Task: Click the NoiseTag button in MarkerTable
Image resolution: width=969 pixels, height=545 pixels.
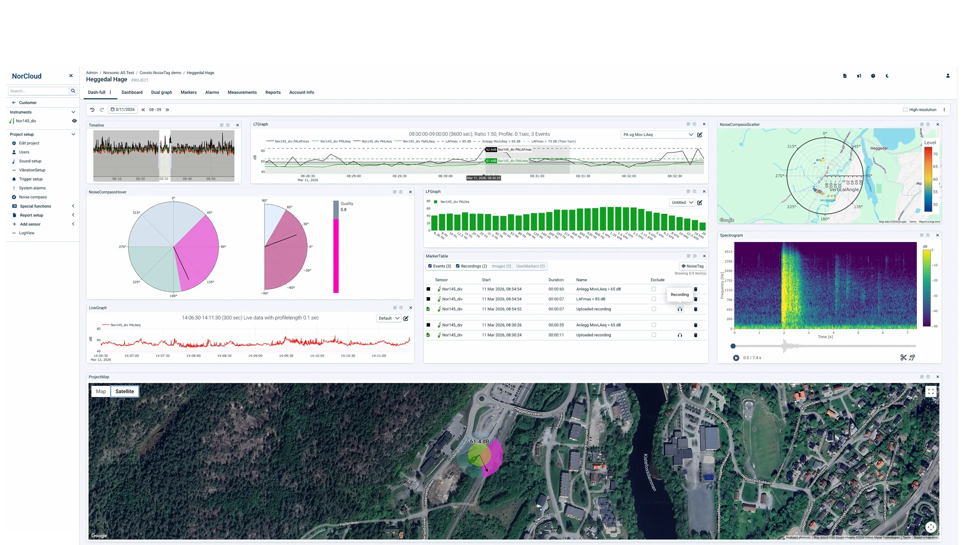Action: click(693, 266)
